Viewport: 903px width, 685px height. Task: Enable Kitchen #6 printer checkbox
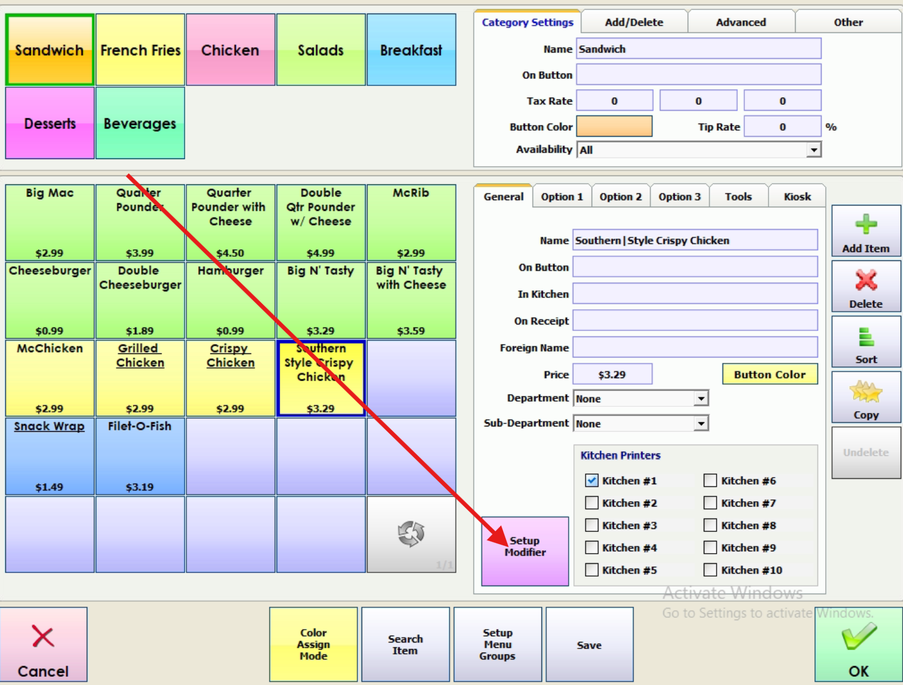click(x=710, y=481)
